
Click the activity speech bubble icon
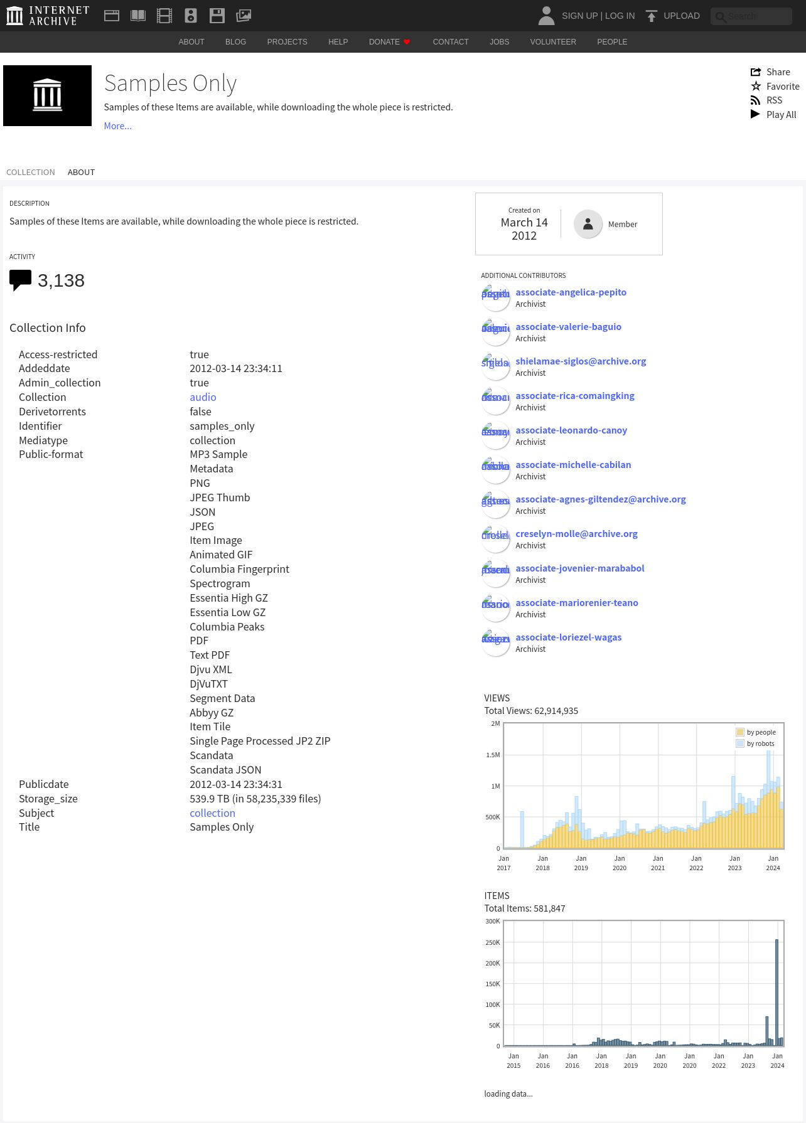20,280
